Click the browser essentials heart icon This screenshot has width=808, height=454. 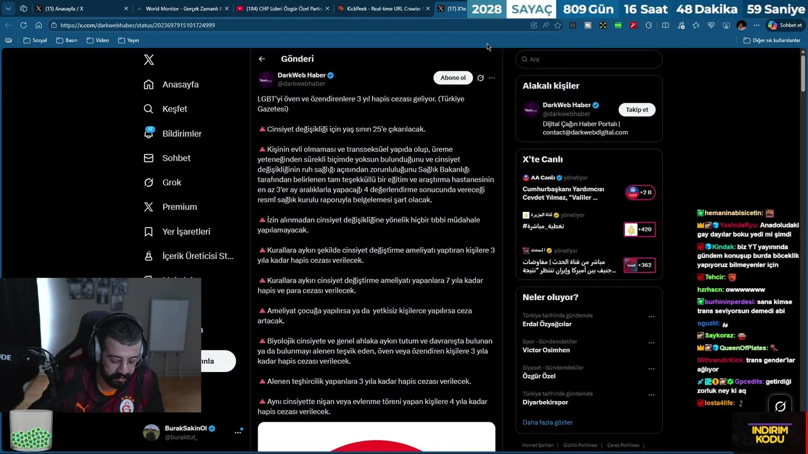pyautogui.click(x=711, y=25)
